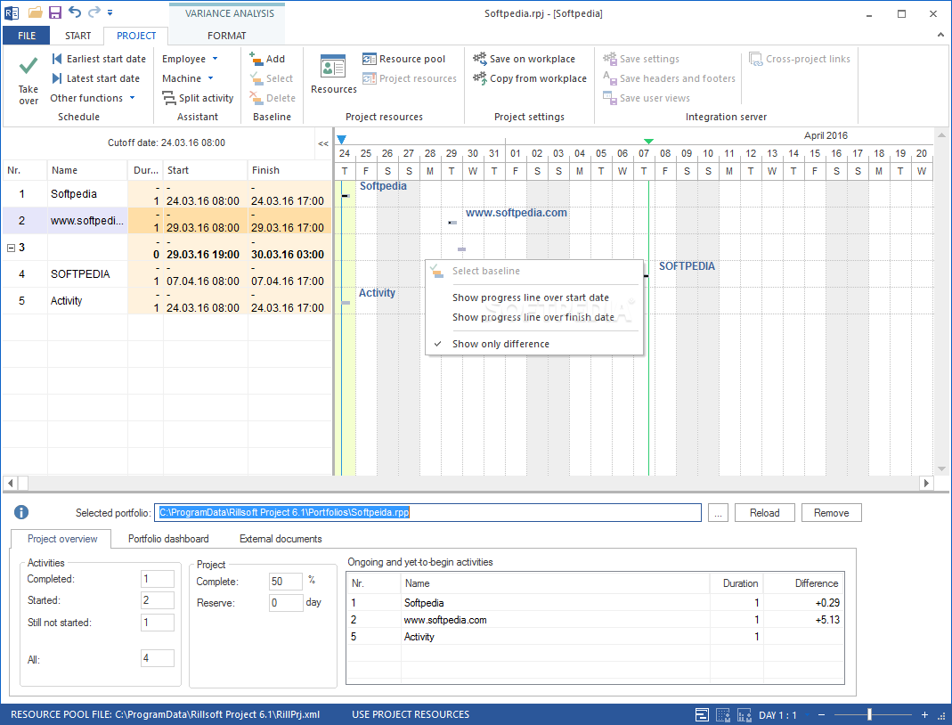Click the Project Complete percent field
The height and width of the screenshot is (725, 952).
[x=285, y=581]
